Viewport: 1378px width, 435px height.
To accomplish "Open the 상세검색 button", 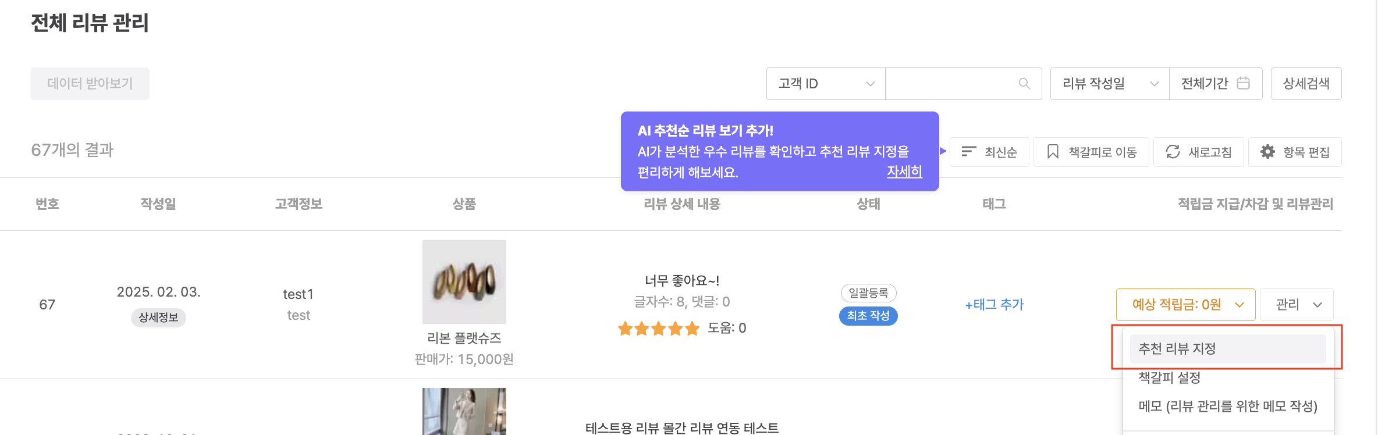I will click(x=1306, y=84).
